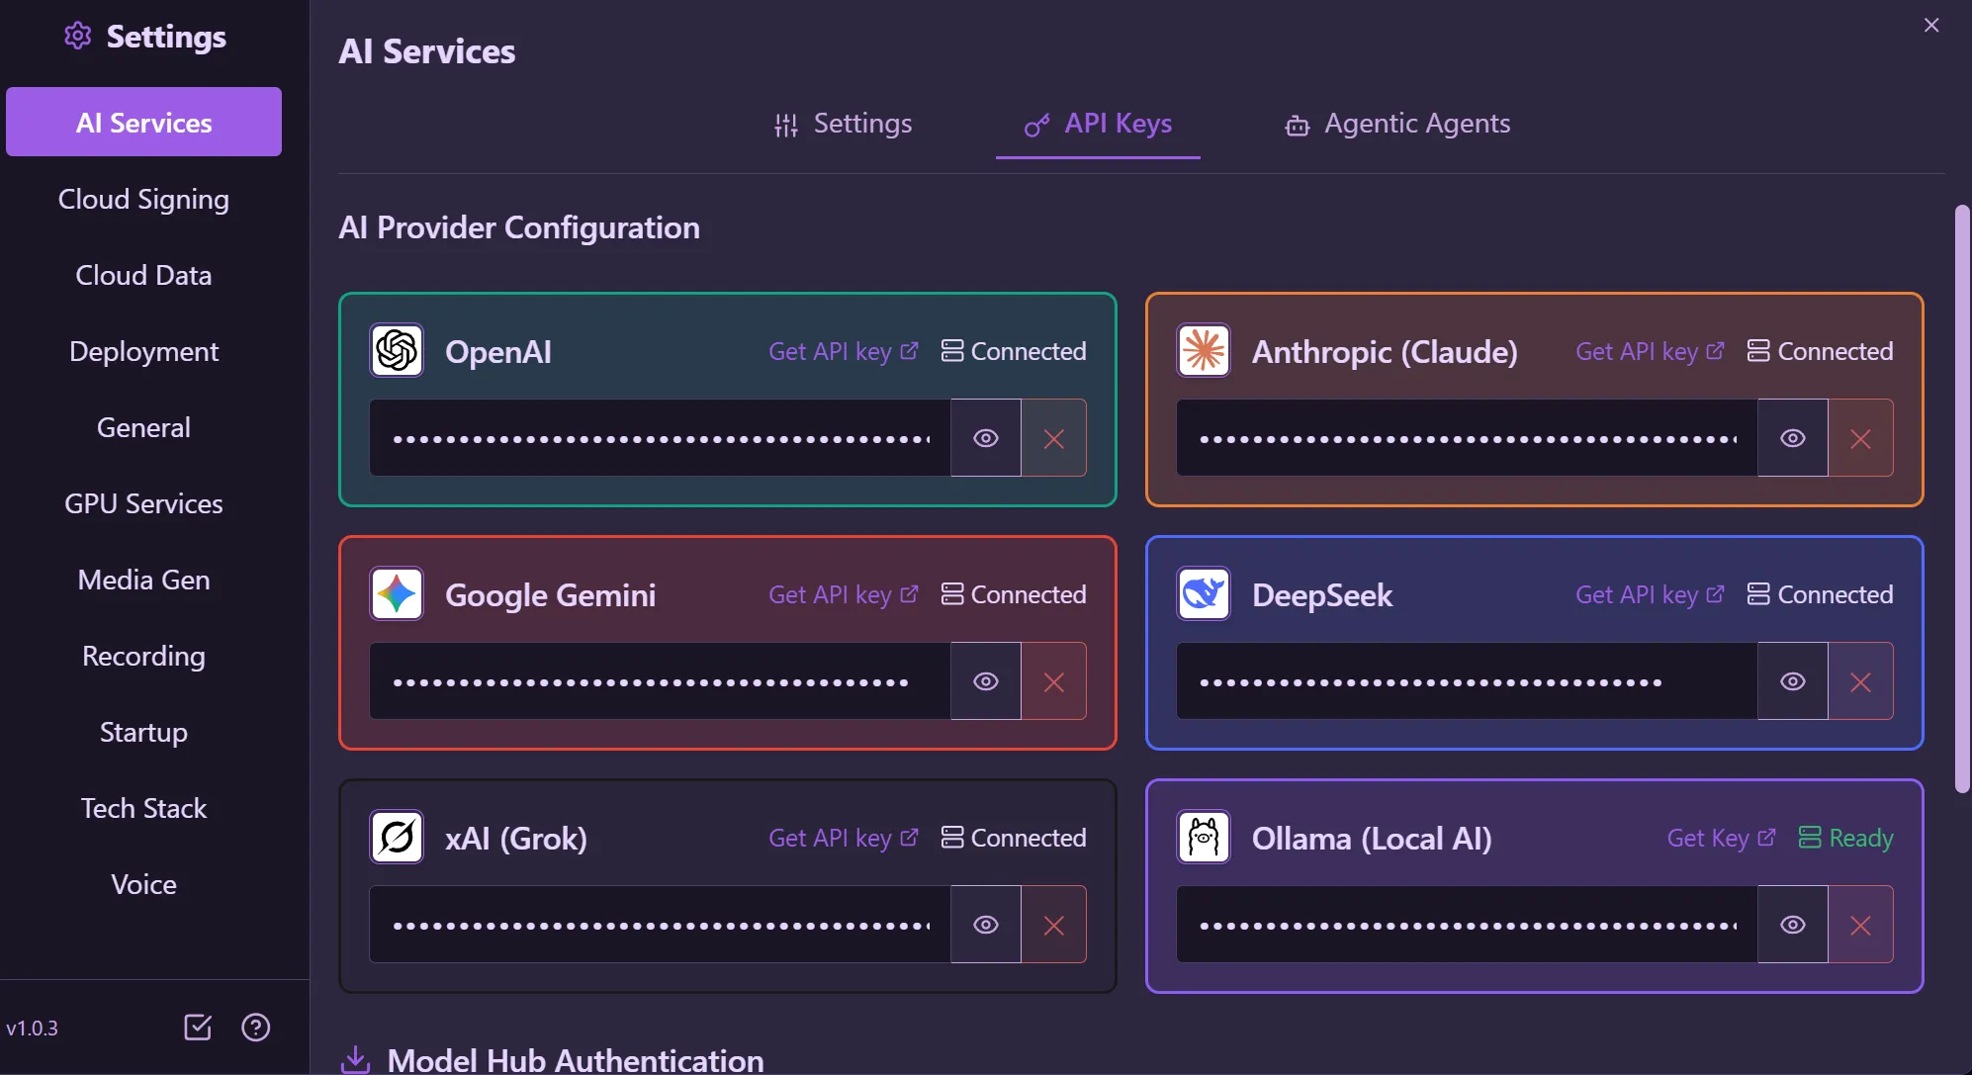Screen dimensions: 1972x1075
Task: Click the Google Gemini logo icon
Action: click(397, 593)
